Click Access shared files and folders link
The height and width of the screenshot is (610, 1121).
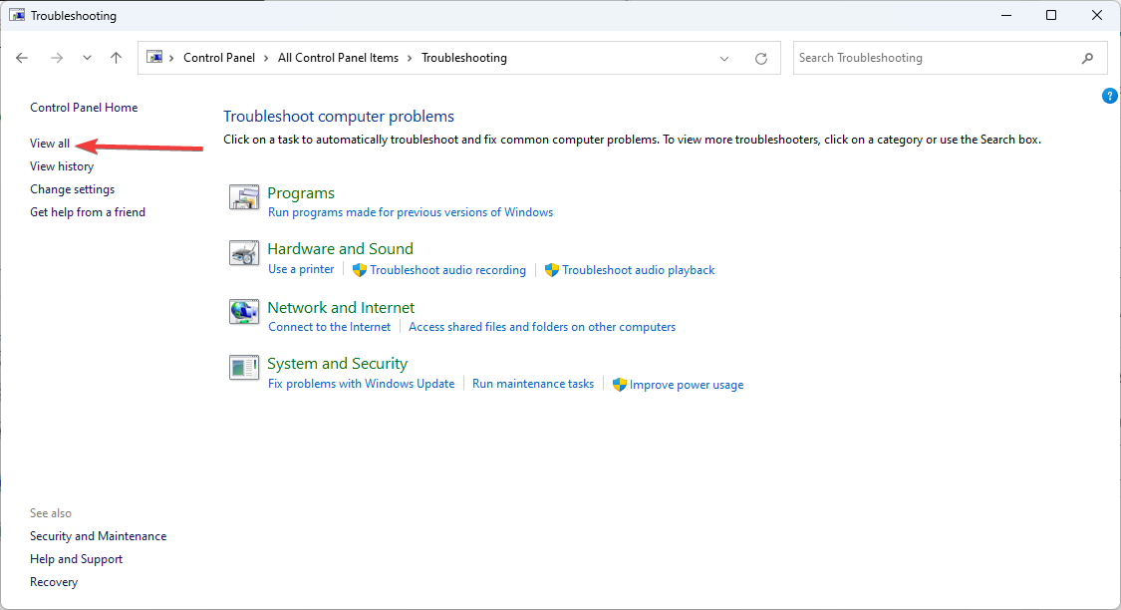point(542,327)
